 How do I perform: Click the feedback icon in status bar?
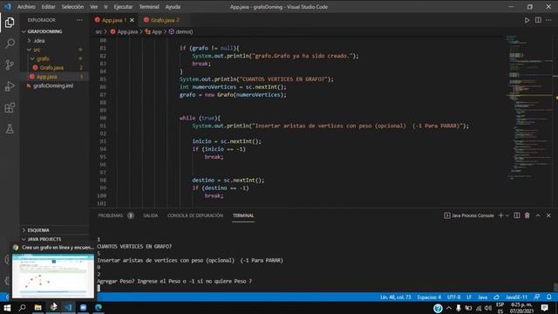point(537,297)
